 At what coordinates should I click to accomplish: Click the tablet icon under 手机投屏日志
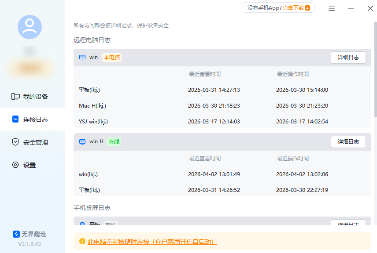pos(82,224)
